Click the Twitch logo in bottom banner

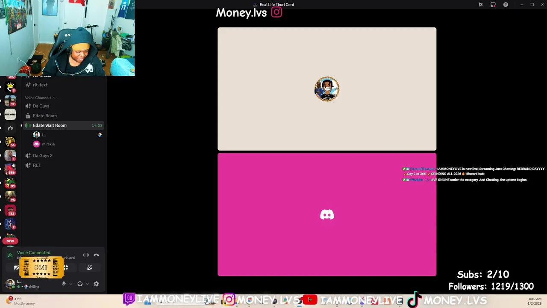pyautogui.click(x=129, y=299)
